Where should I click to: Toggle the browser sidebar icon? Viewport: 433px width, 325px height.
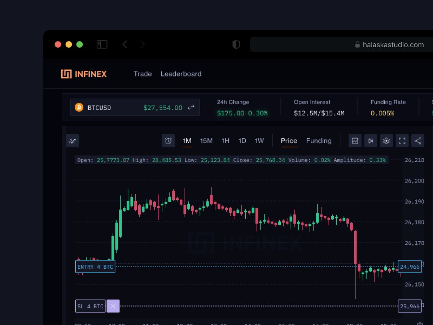[x=102, y=44]
